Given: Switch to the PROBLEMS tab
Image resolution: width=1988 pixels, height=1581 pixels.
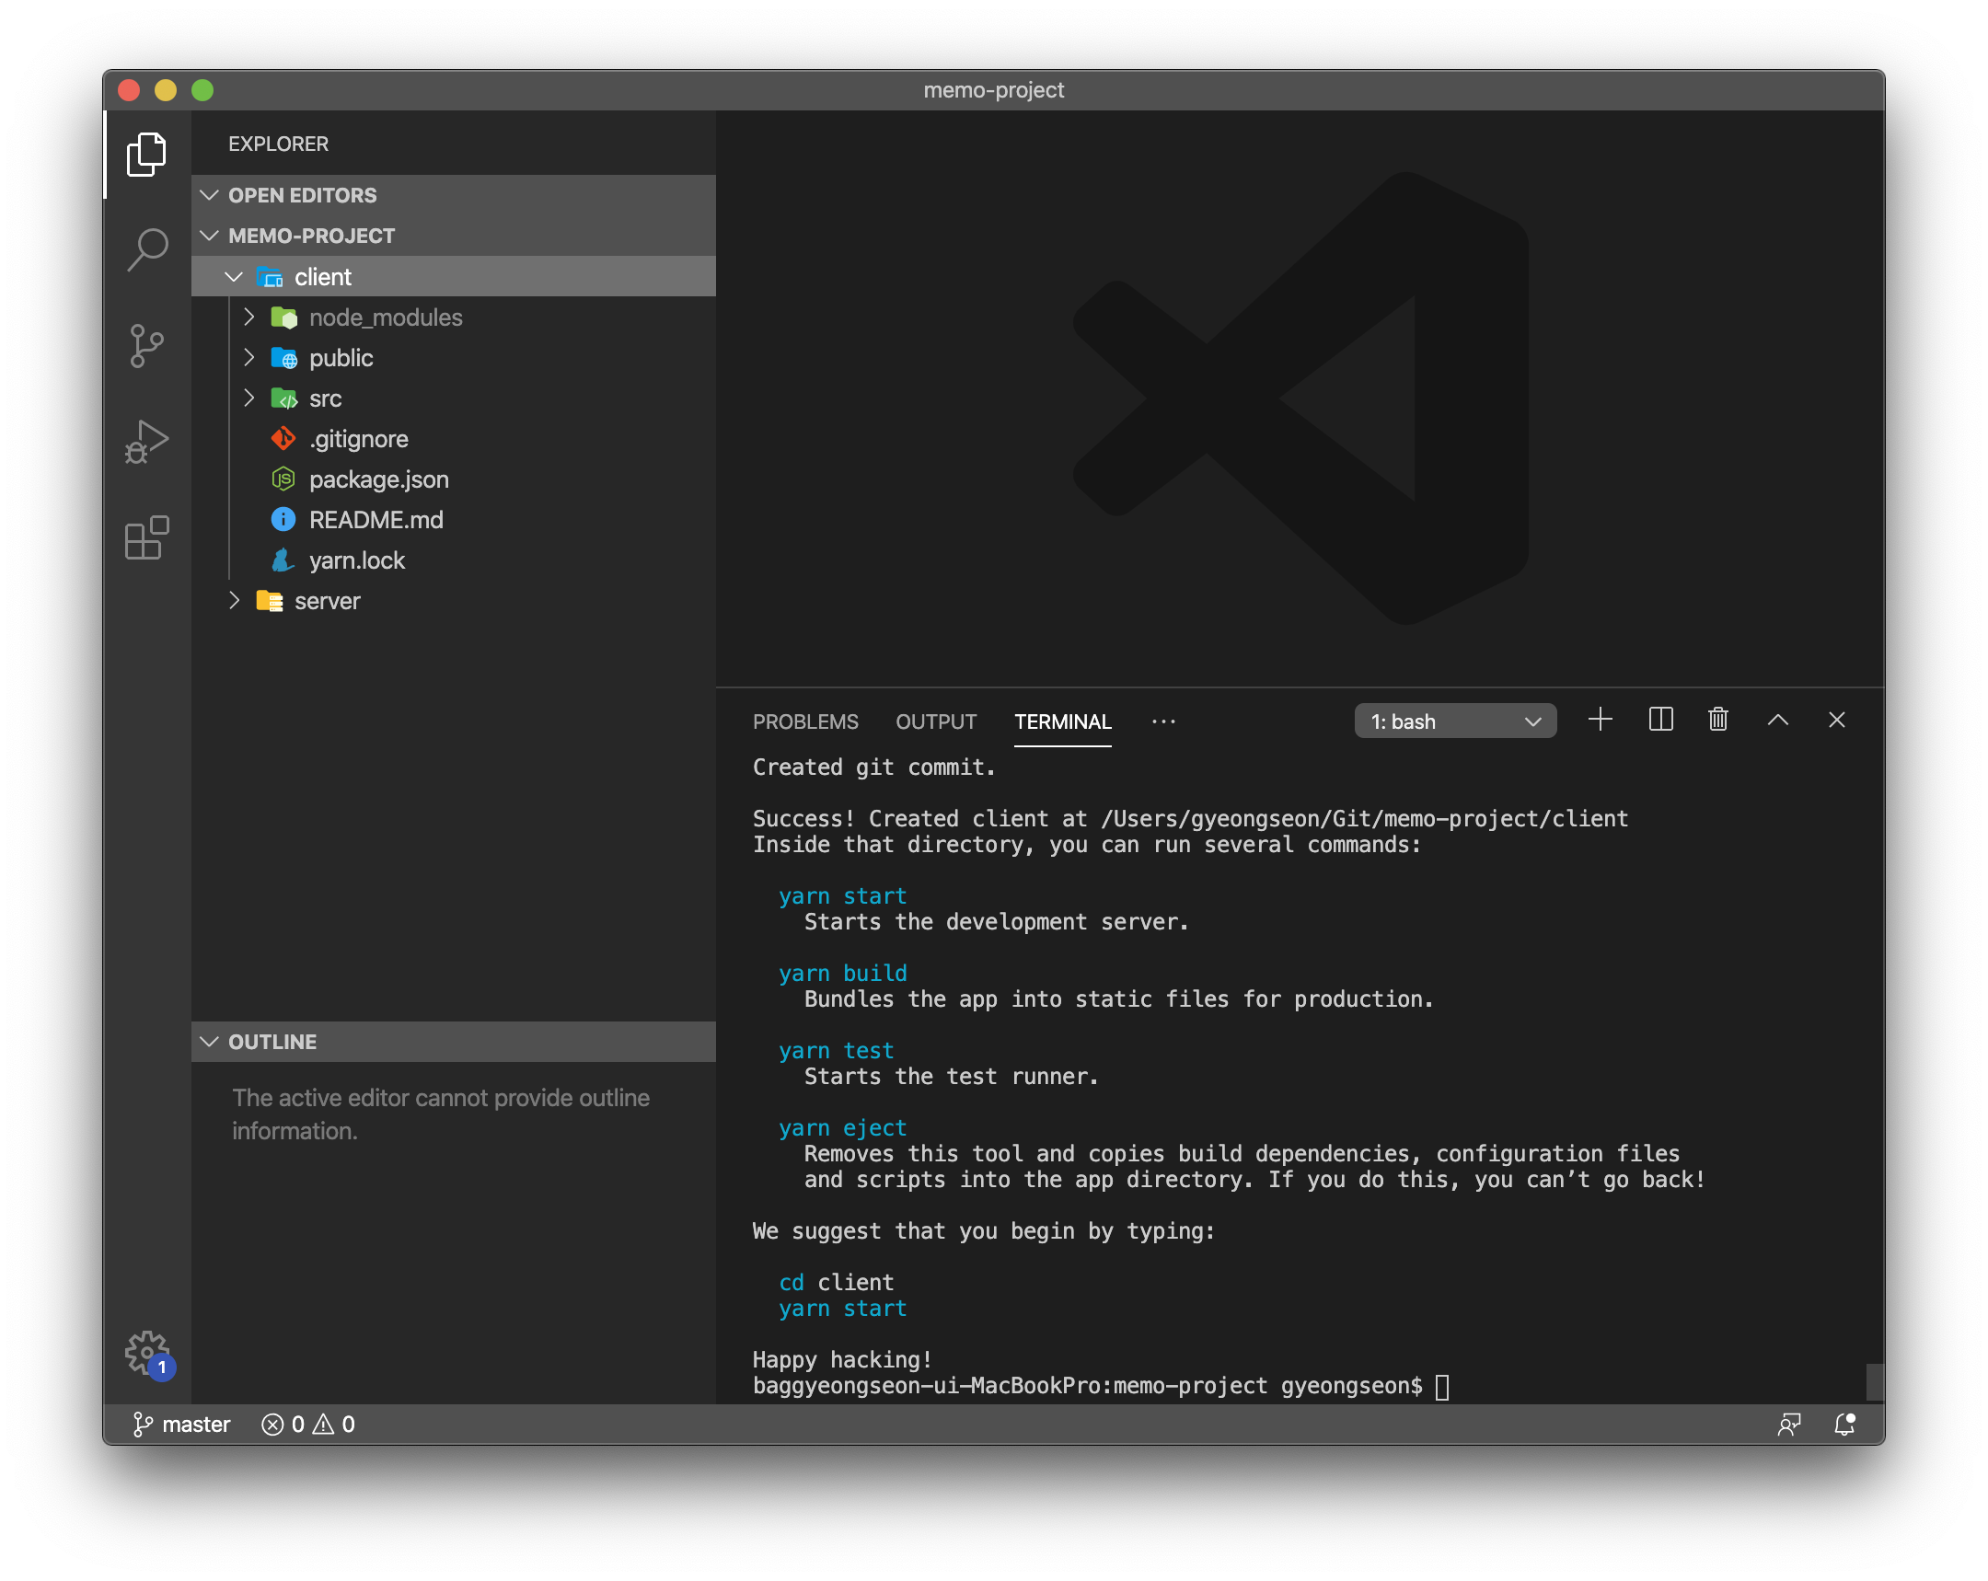Looking at the screenshot, I should click(805, 721).
